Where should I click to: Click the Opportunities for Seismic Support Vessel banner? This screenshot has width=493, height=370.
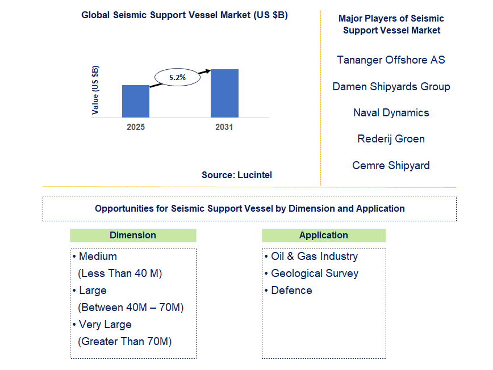tap(250, 208)
